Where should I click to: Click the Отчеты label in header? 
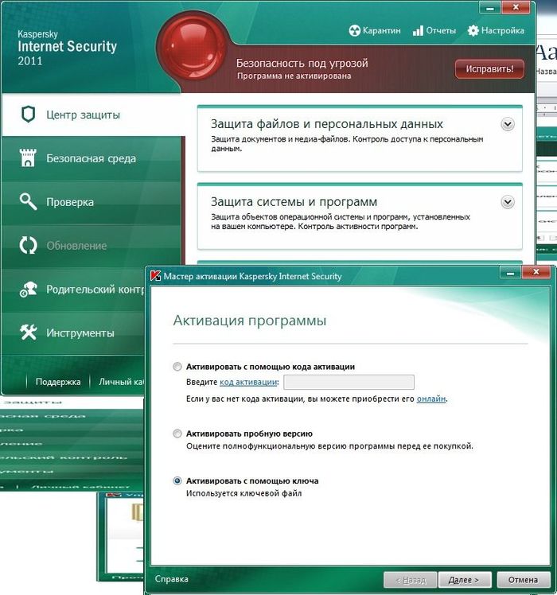(441, 30)
